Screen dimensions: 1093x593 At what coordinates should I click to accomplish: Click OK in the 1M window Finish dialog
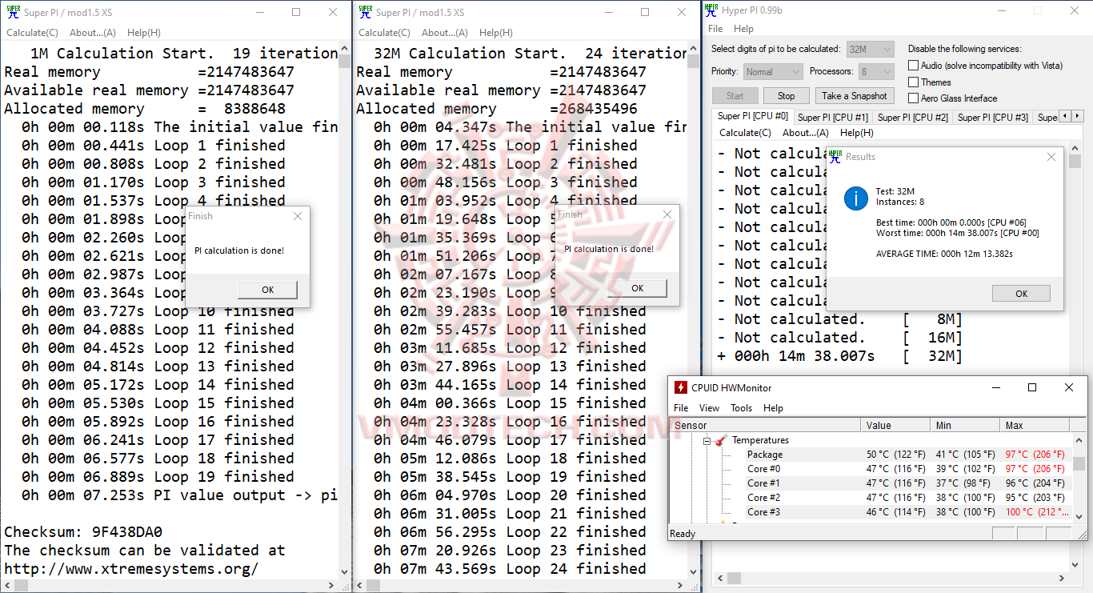(x=267, y=290)
